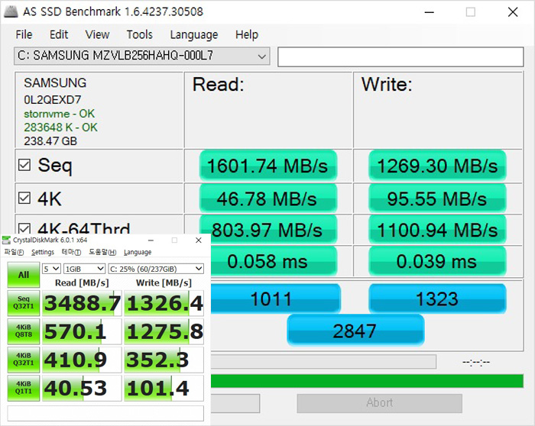Viewport: 535px width, 426px height.
Task: Click the empty text field beside drive selector
Action: coord(400,56)
